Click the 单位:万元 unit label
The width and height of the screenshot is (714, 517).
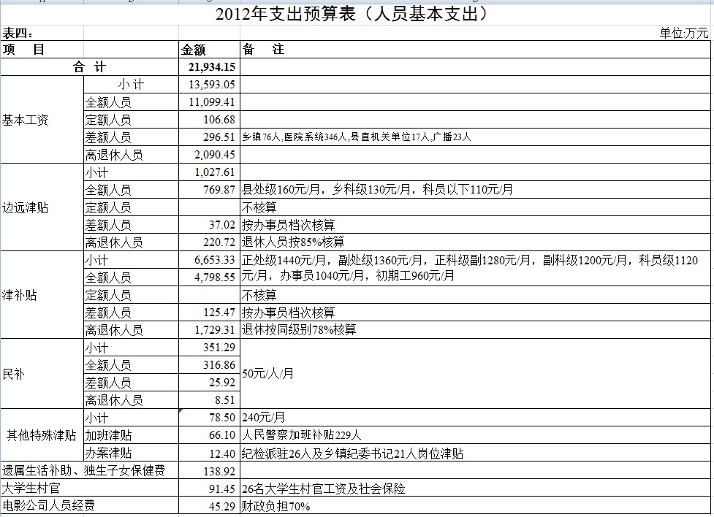click(684, 33)
